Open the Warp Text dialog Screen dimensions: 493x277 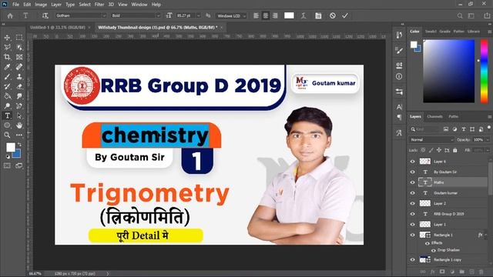click(304, 15)
